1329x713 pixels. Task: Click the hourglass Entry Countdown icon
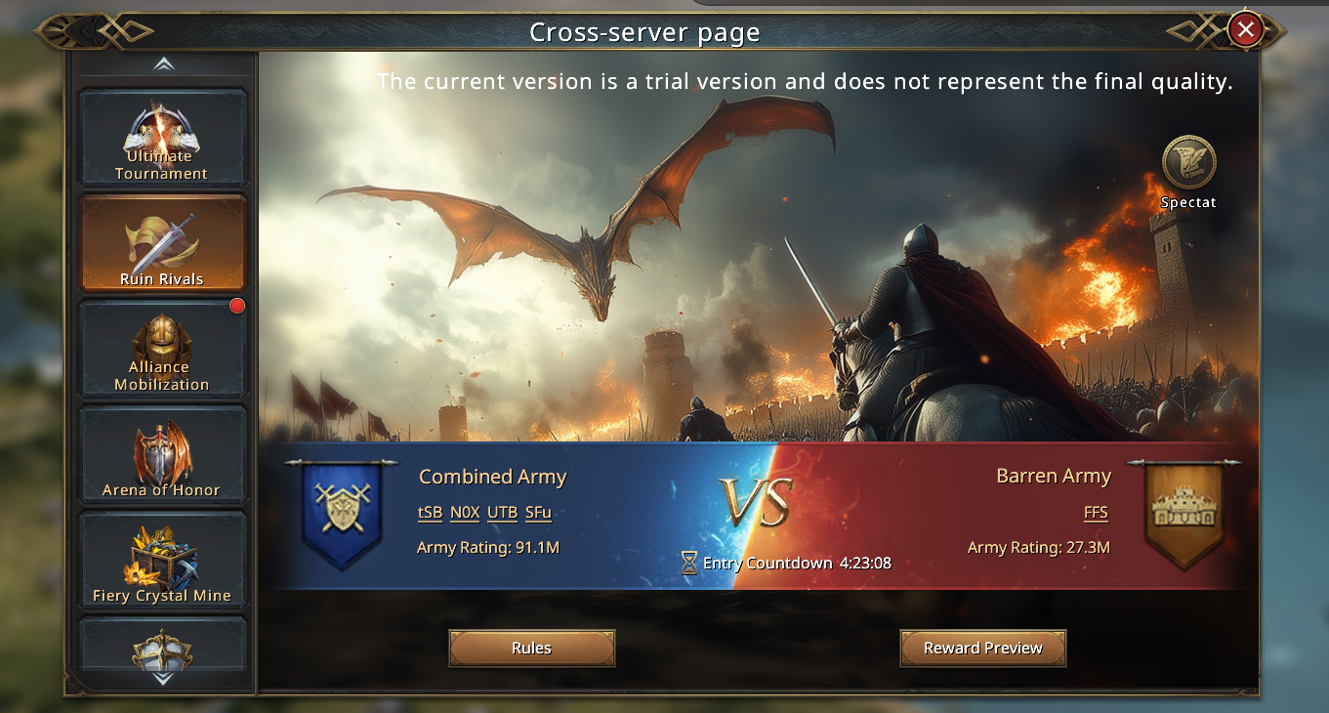point(689,563)
